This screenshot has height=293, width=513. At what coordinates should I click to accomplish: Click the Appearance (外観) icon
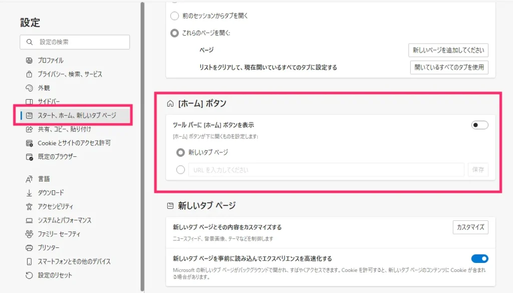click(29, 88)
